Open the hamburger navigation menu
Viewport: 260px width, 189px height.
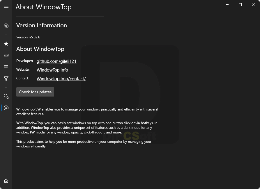click(6, 6)
